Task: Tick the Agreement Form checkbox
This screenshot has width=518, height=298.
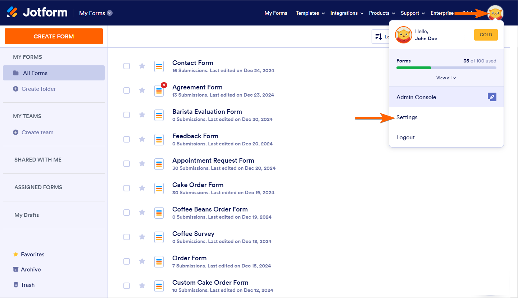Action: (127, 90)
